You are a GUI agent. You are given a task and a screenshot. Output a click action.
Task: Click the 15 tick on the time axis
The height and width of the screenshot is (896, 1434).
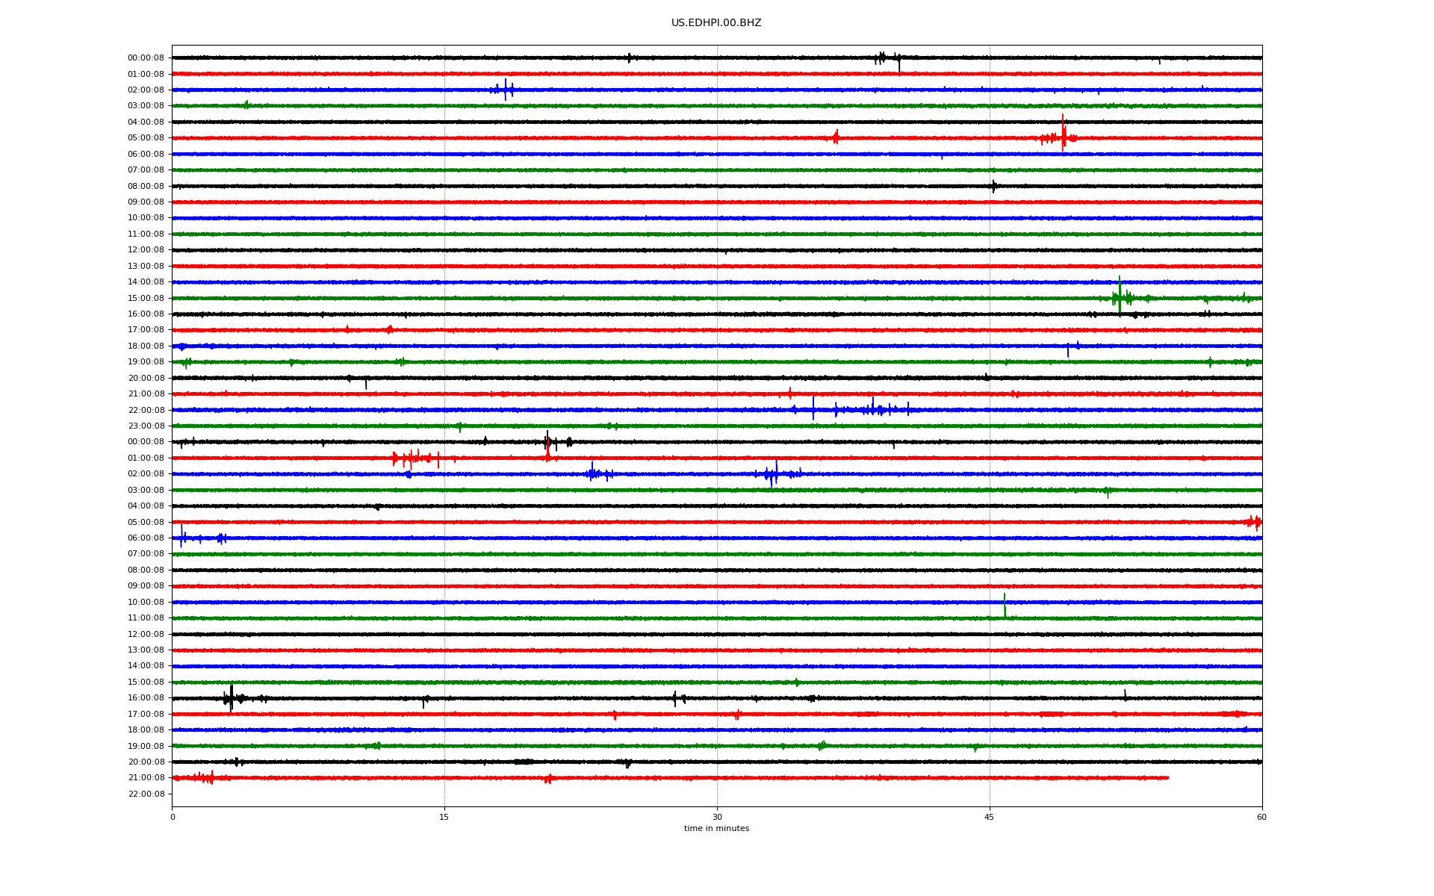click(444, 817)
